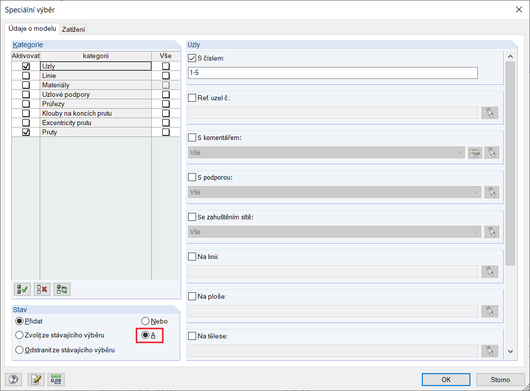Screen dimensions: 530x391
Task: Select the Nebo radio button
Action: [x=145, y=321]
